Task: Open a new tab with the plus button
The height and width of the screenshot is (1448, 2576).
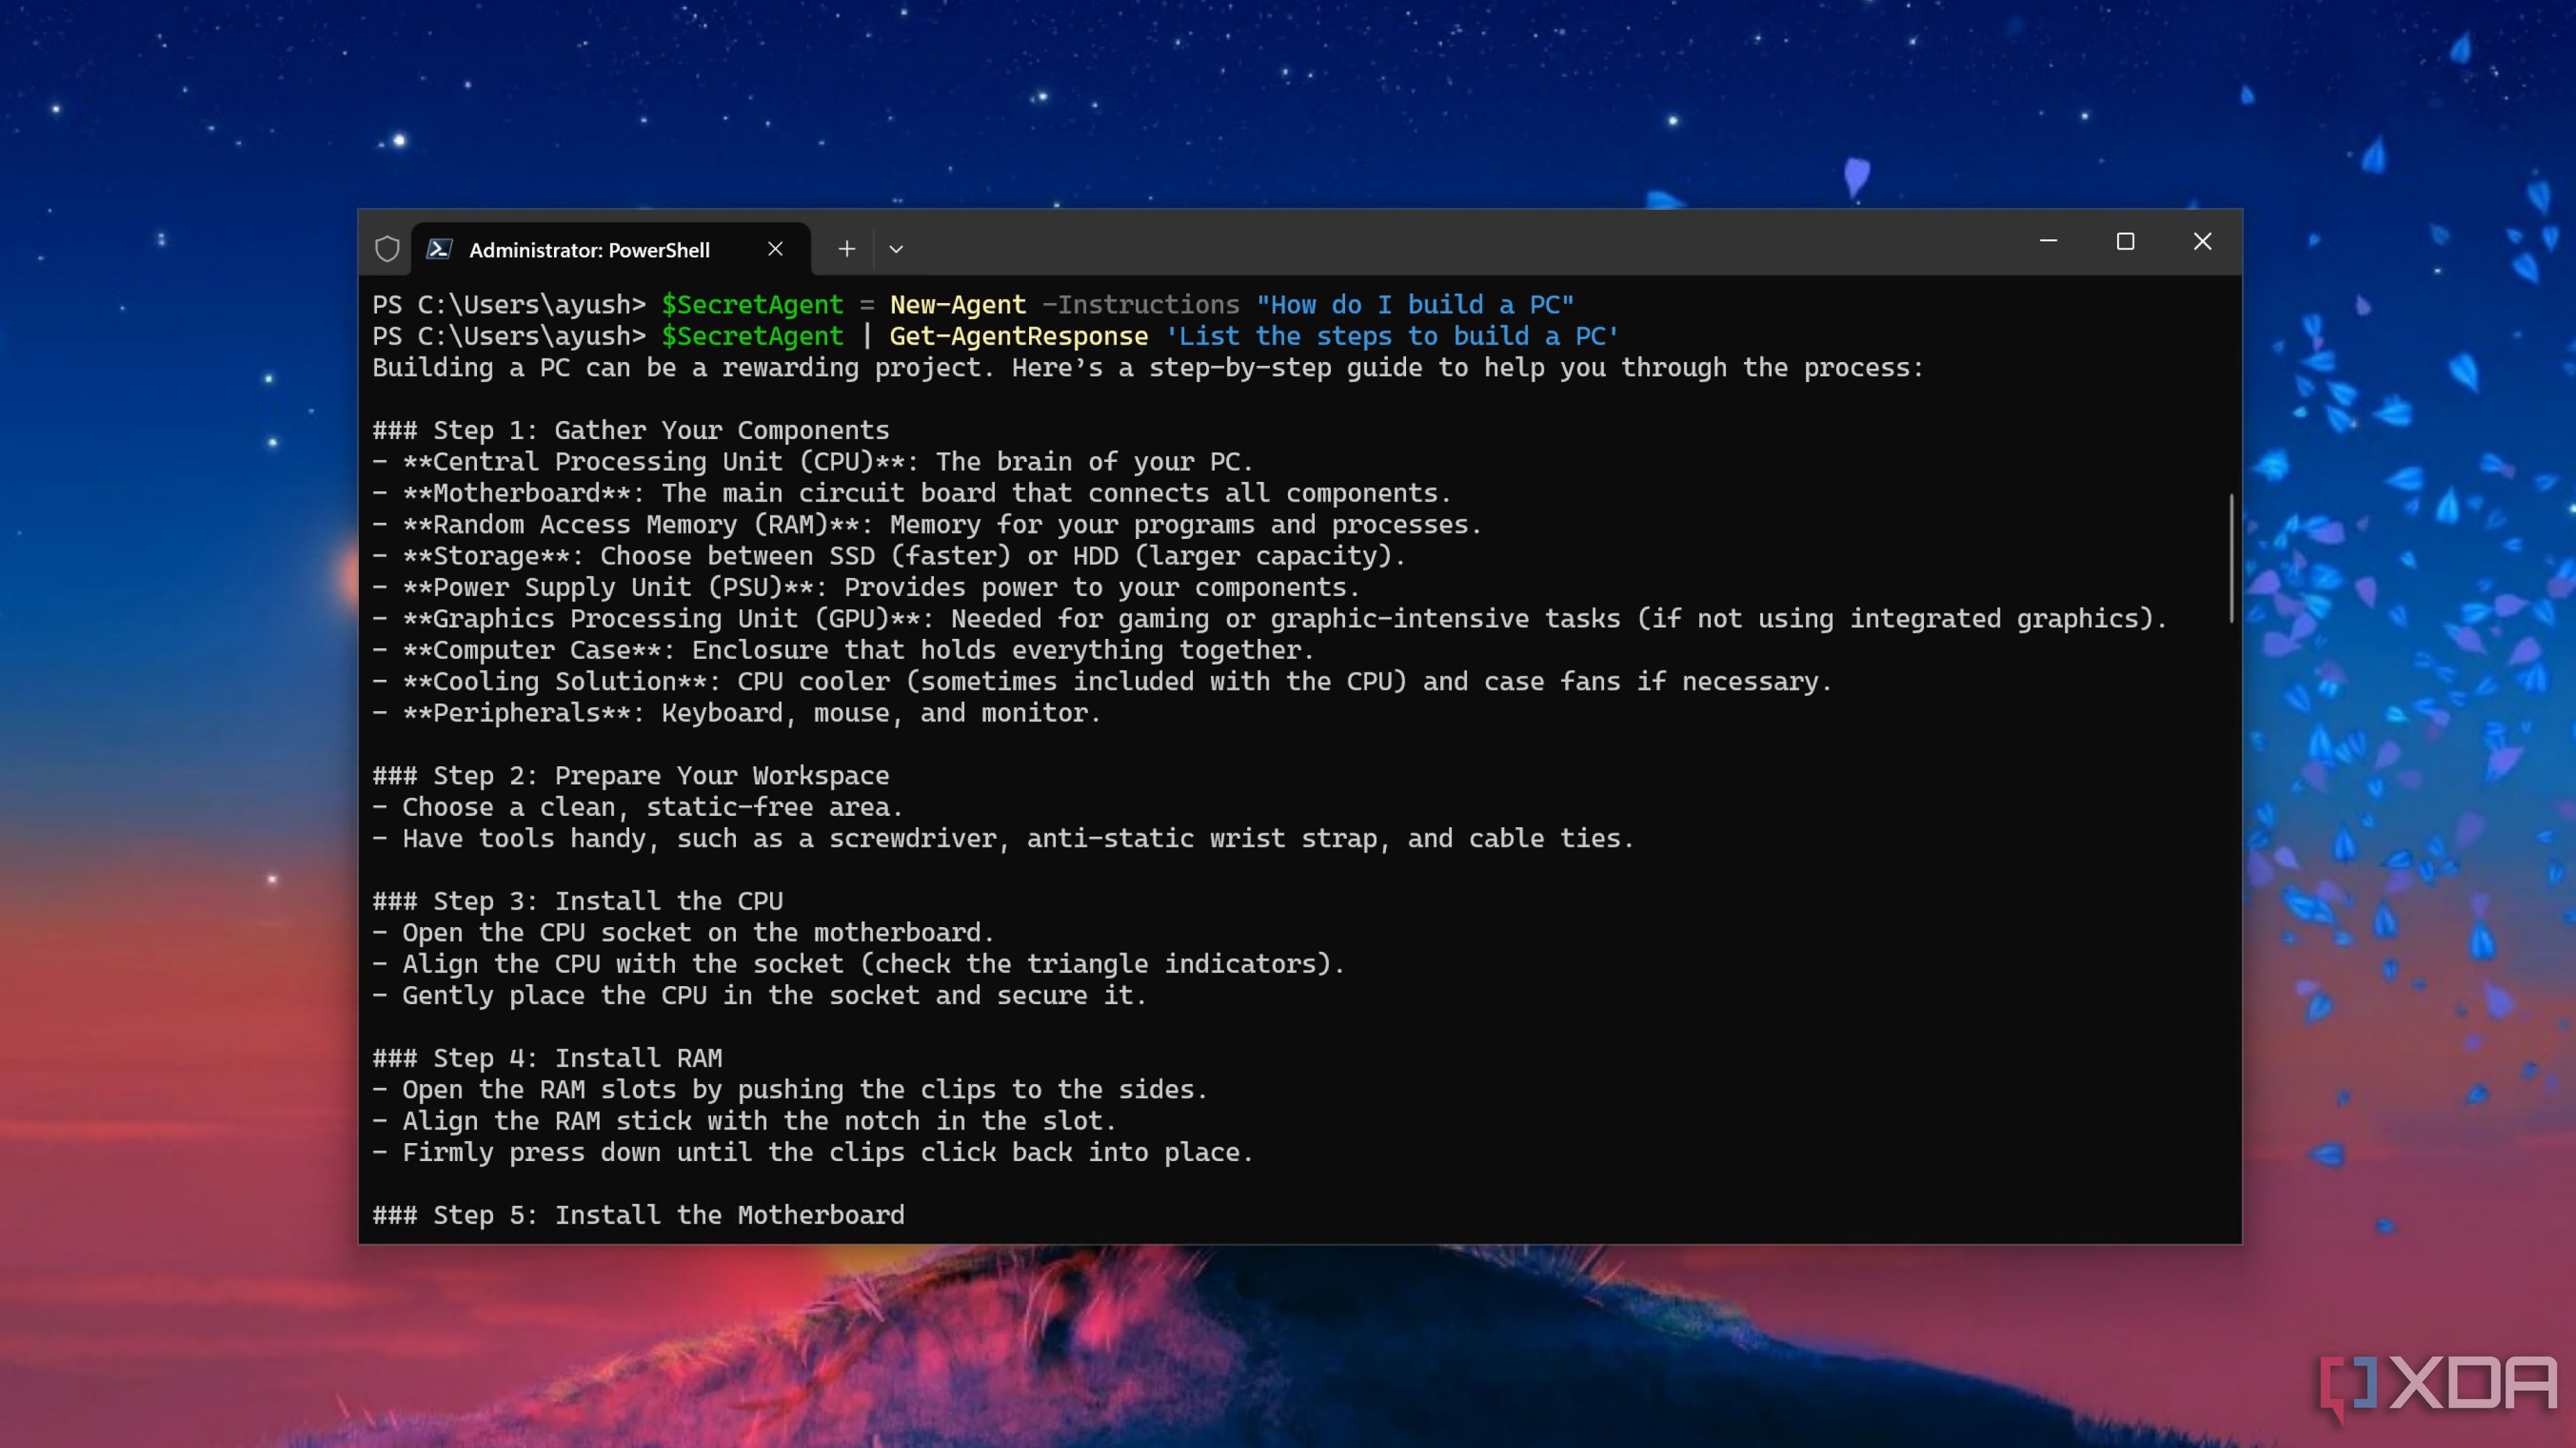Action: [x=846, y=249]
